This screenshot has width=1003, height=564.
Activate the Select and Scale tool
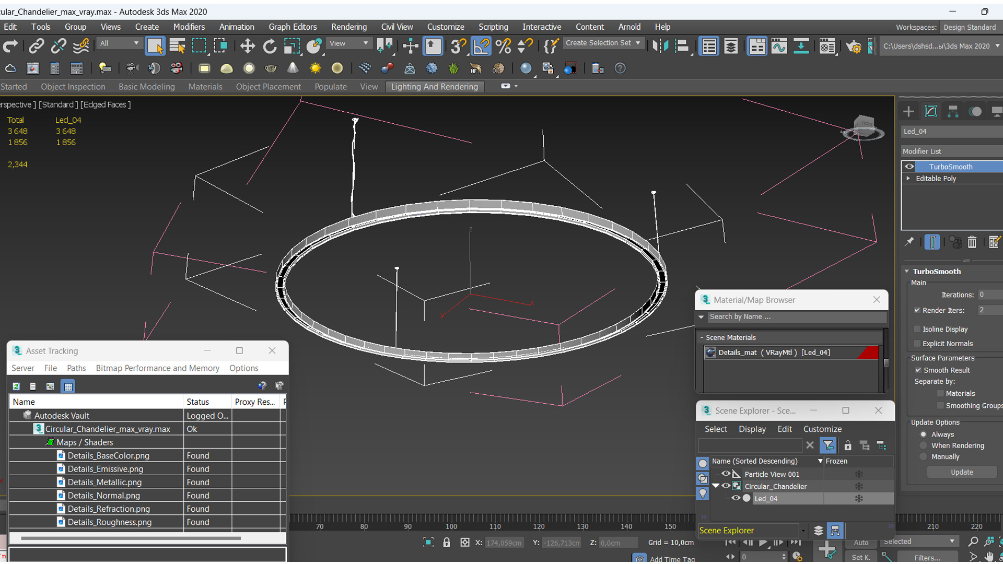pyautogui.click(x=291, y=46)
